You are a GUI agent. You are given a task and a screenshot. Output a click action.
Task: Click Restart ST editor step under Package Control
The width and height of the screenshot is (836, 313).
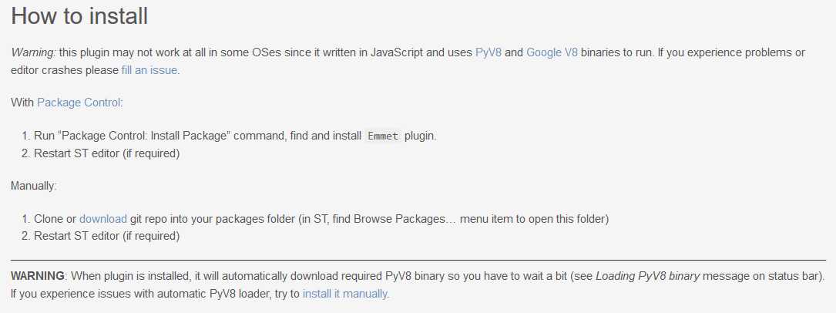106,153
